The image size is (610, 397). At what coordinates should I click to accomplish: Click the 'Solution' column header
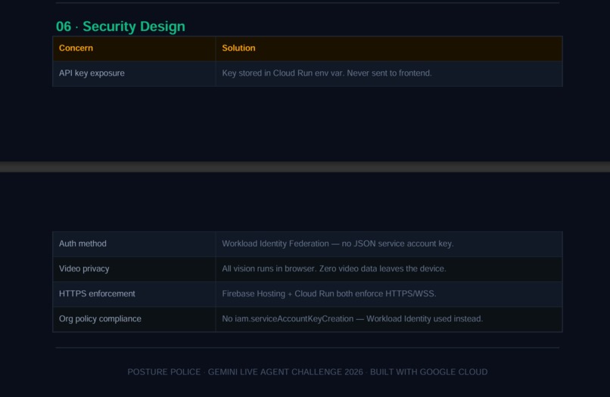tap(389, 48)
